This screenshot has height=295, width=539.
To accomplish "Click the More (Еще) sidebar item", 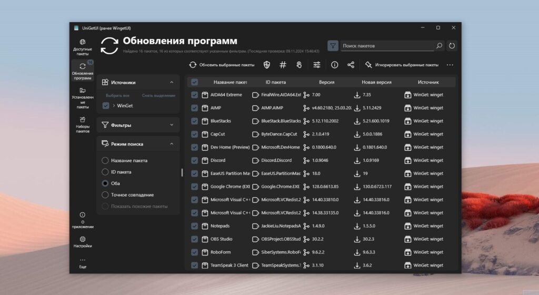I will point(83,263).
